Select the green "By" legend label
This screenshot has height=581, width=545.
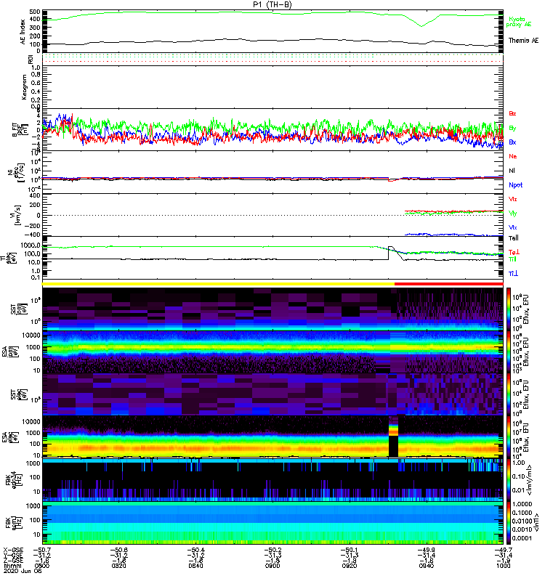(512, 129)
